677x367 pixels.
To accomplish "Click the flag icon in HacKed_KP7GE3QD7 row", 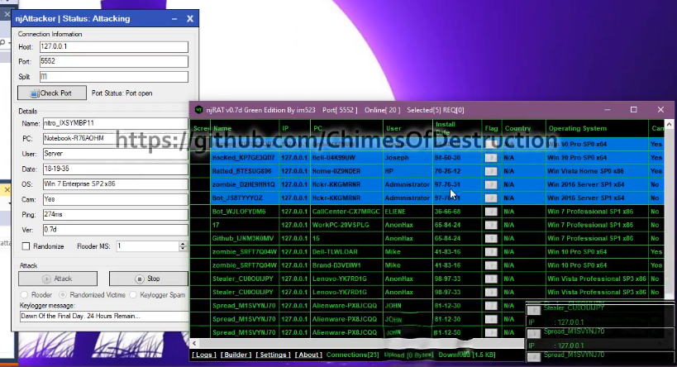I will pos(491,158).
